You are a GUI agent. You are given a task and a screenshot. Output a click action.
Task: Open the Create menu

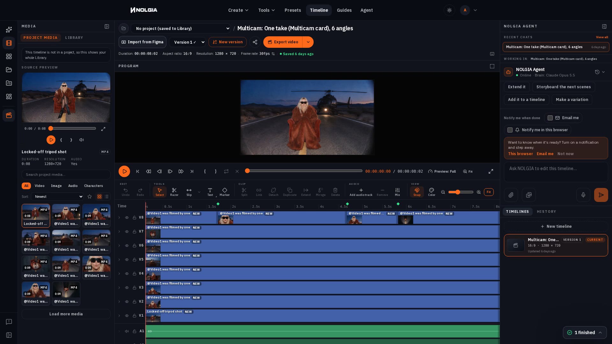tap(238, 10)
